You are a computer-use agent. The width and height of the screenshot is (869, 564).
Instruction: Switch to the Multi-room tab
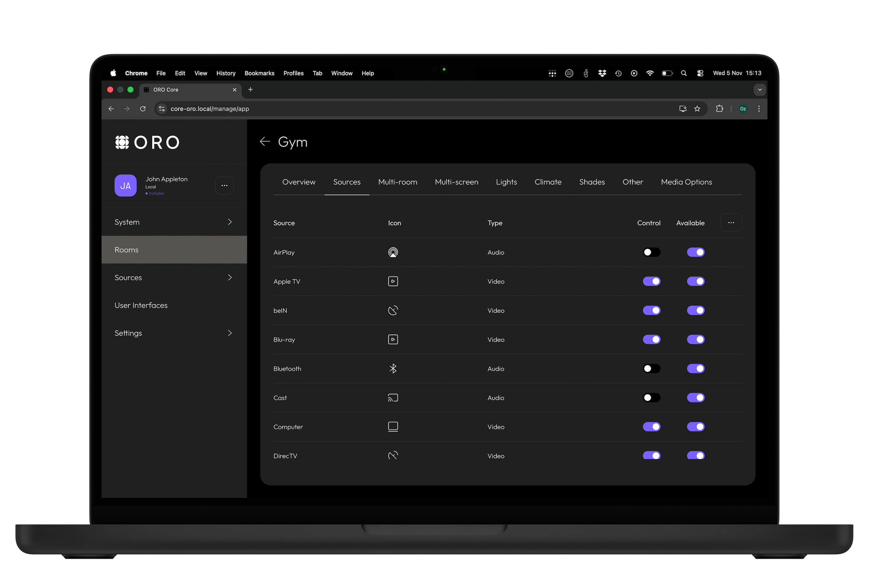click(x=398, y=182)
